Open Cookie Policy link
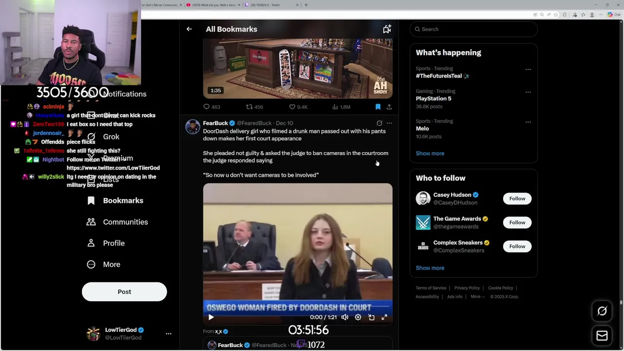 [x=501, y=288]
